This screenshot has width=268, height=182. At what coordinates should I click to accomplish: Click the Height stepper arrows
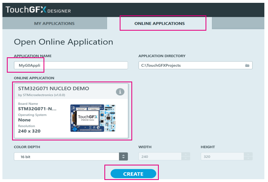(x=248, y=157)
